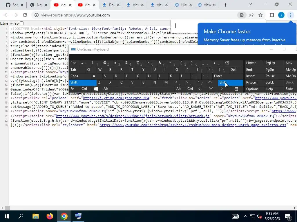This screenshot has width=297, height=222.
Task: Open File Explorer from the taskbar
Action: click(35, 216)
